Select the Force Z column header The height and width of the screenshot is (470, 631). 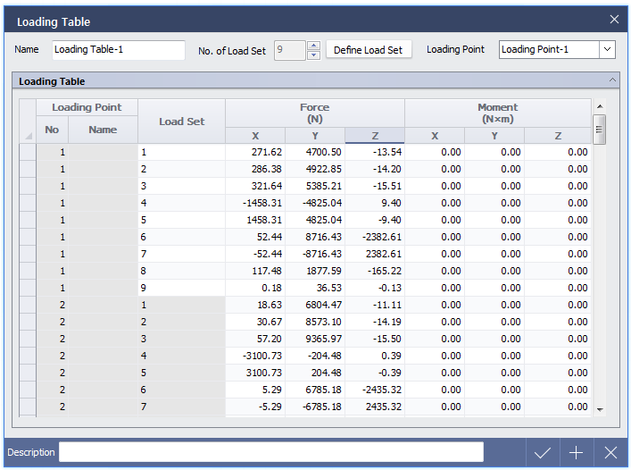click(375, 136)
